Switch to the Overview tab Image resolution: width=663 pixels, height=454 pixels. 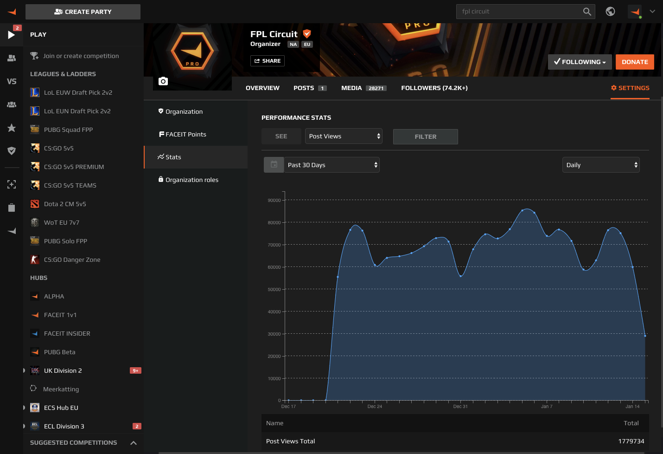[x=262, y=88]
